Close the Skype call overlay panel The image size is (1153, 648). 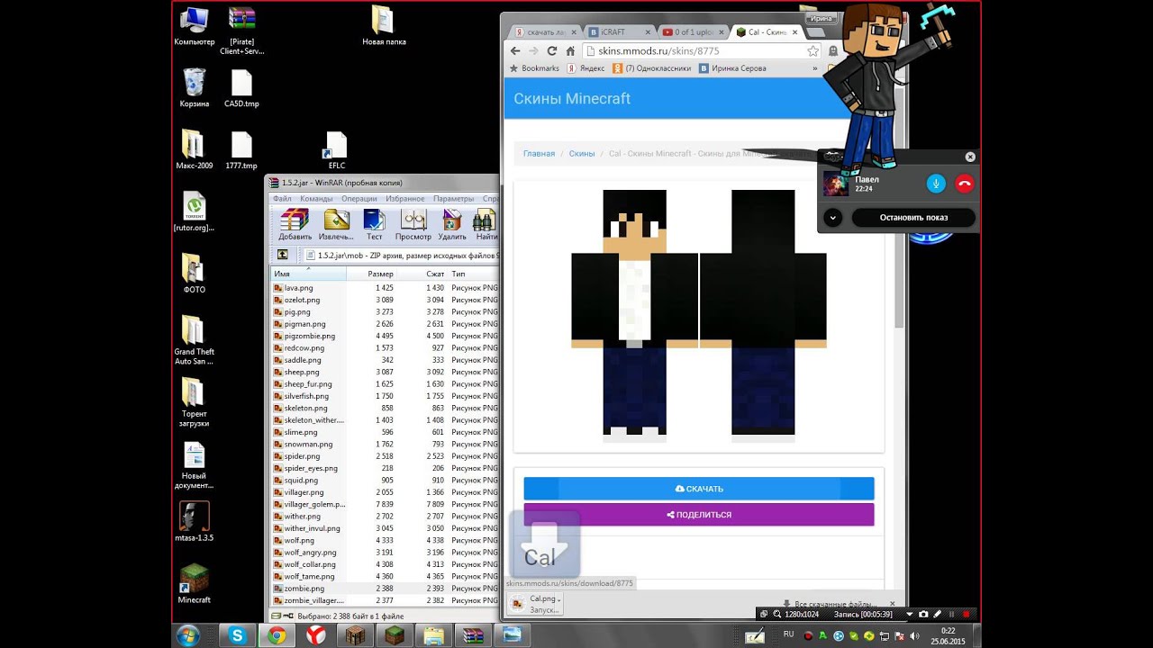click(x=970, y=157)
